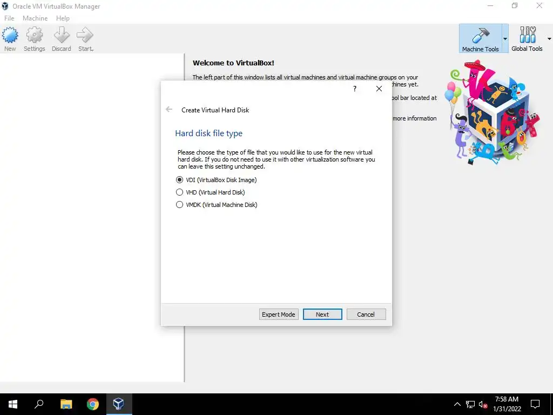Go back using the wizard's back arrow
Screen dimensions: 553x415
click(169, 109)
